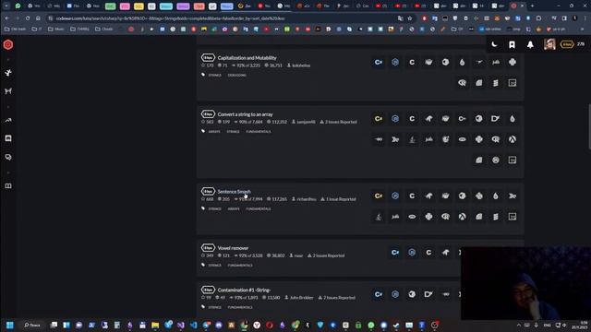This screenshot has width=591, height=332.
Task: Switch to the pink grouped browser tab
Action: click(x=125, y=6)
